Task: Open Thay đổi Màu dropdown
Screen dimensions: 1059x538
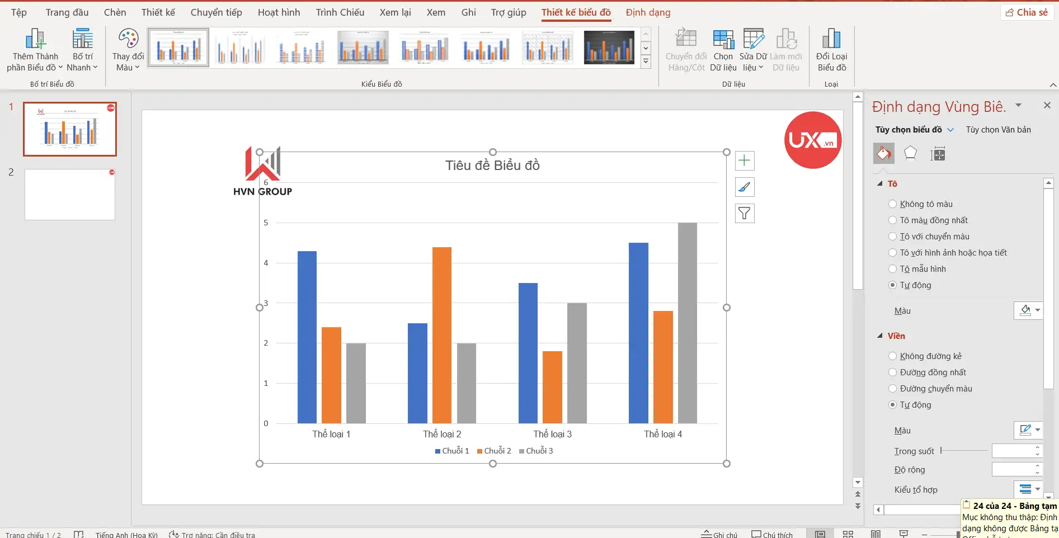Action: tap(128, 50)
